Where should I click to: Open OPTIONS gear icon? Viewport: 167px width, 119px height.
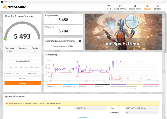click(x=158, y=6)
